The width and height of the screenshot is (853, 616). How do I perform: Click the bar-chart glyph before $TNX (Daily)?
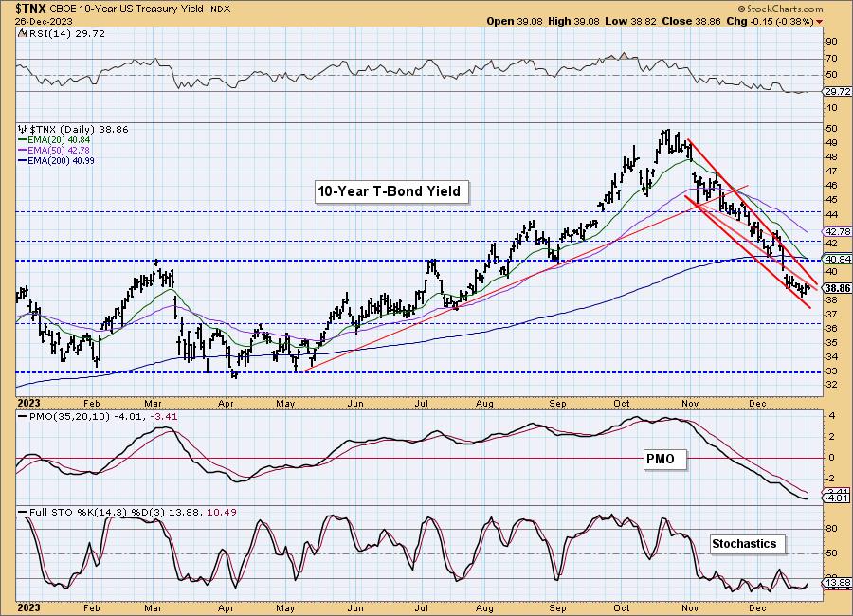tap(23, 129)
